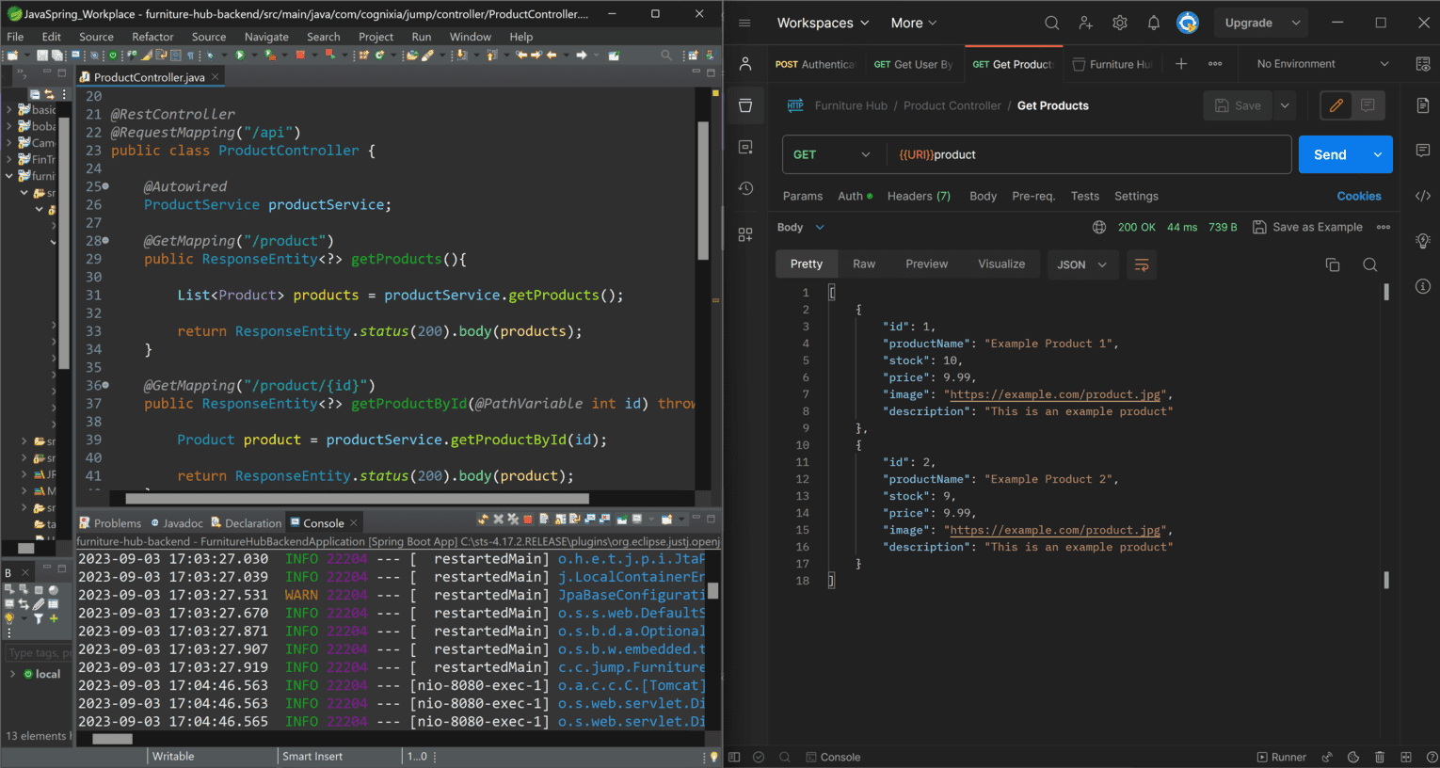This screenshot has height=768, width=1440.
Task: Select Pretty response view
Action: click(807, 264)
